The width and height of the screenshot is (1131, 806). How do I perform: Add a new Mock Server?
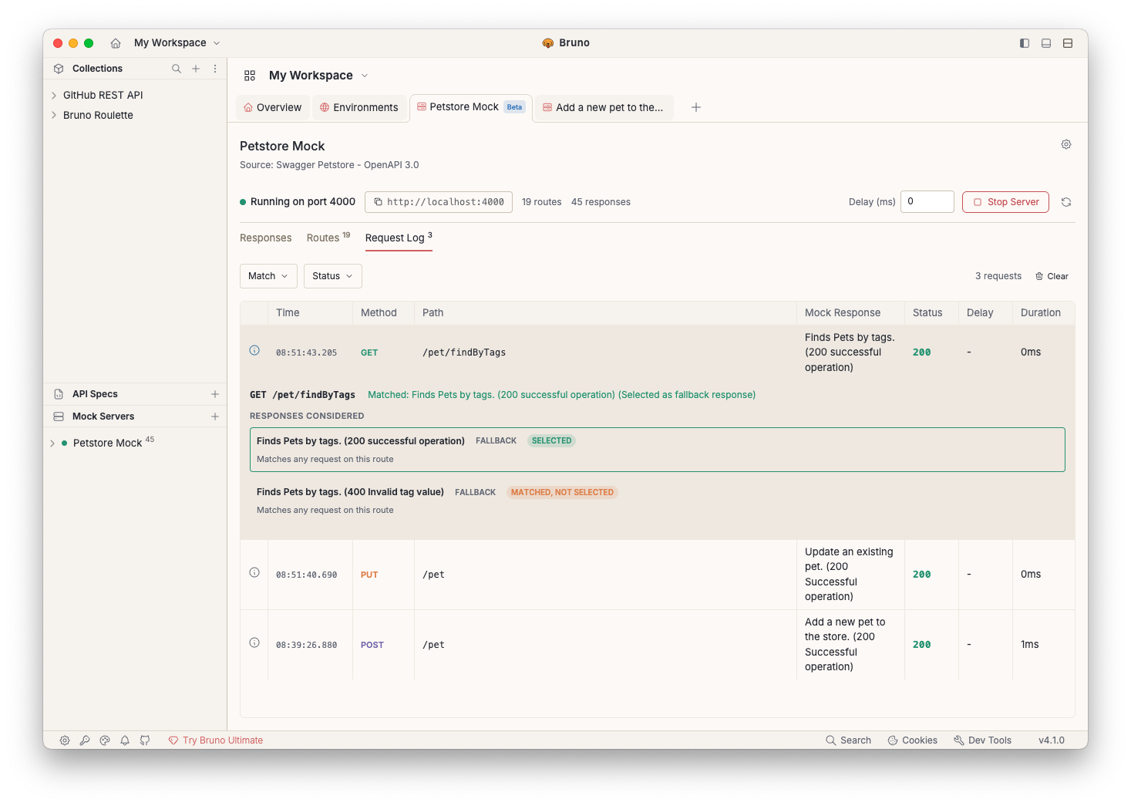point(215,416)
